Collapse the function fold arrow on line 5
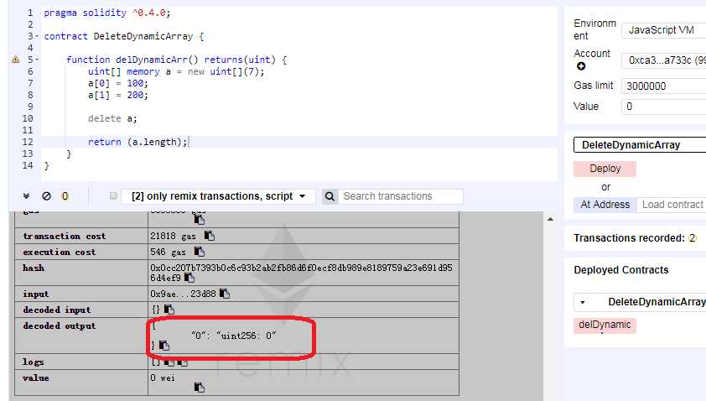This screenshot has height=401, width=706. (37, 60)
